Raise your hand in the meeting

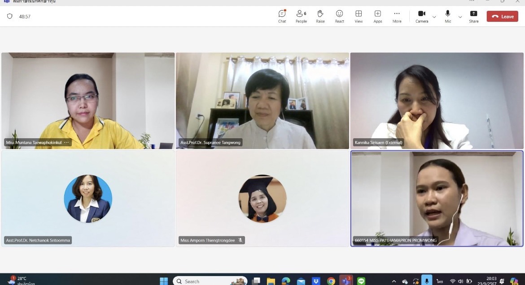coord(320,16)
